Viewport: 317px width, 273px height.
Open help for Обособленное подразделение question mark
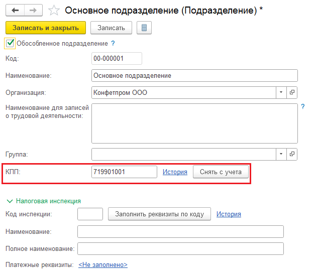[x=113, y=43]
